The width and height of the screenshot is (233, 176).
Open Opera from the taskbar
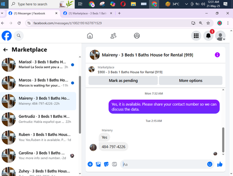[123, 4]
